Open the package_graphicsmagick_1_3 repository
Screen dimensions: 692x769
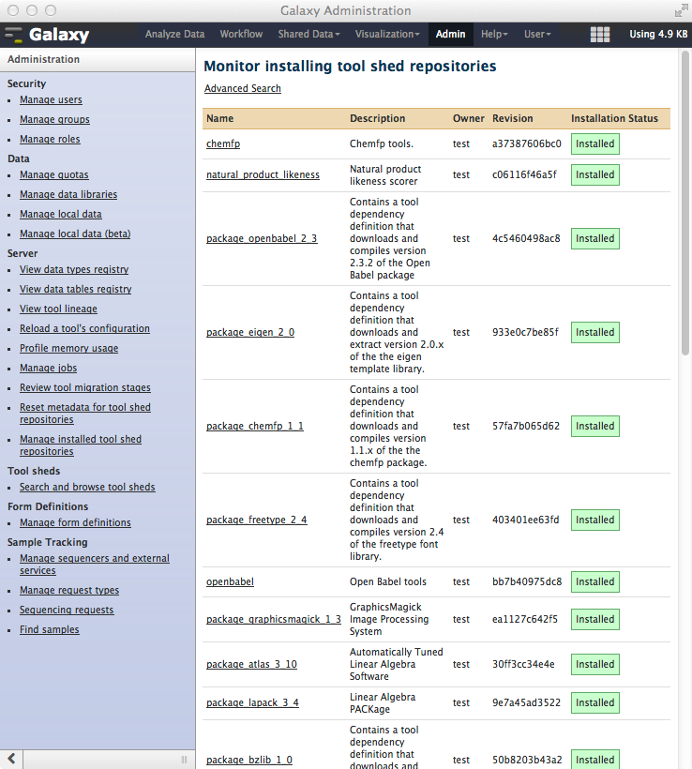coord(274,619)
